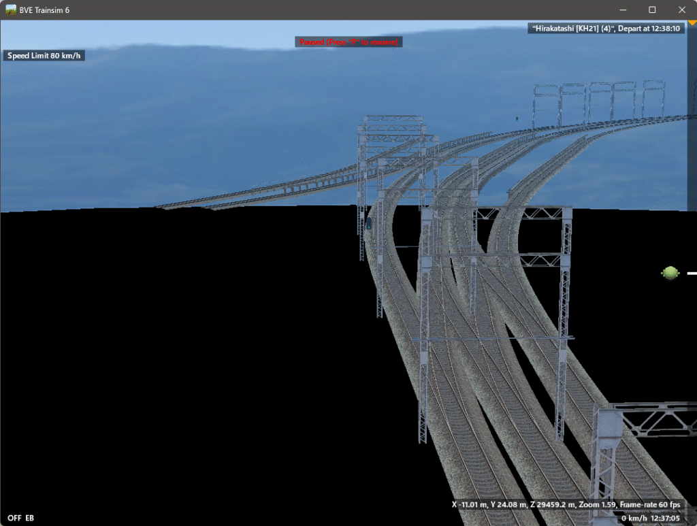Click the green round object at right edge
697x526 pixels.
tap(670, 273)
